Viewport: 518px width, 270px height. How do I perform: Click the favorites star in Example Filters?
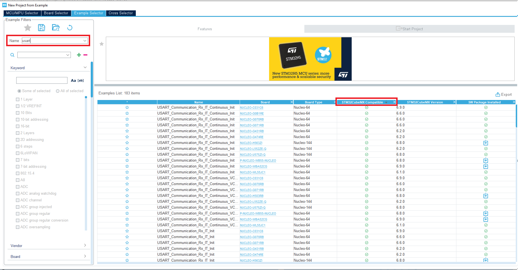click(27, 27)
